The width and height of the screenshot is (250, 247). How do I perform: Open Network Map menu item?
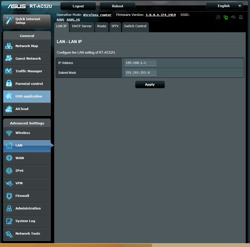[x=27, y=46]
